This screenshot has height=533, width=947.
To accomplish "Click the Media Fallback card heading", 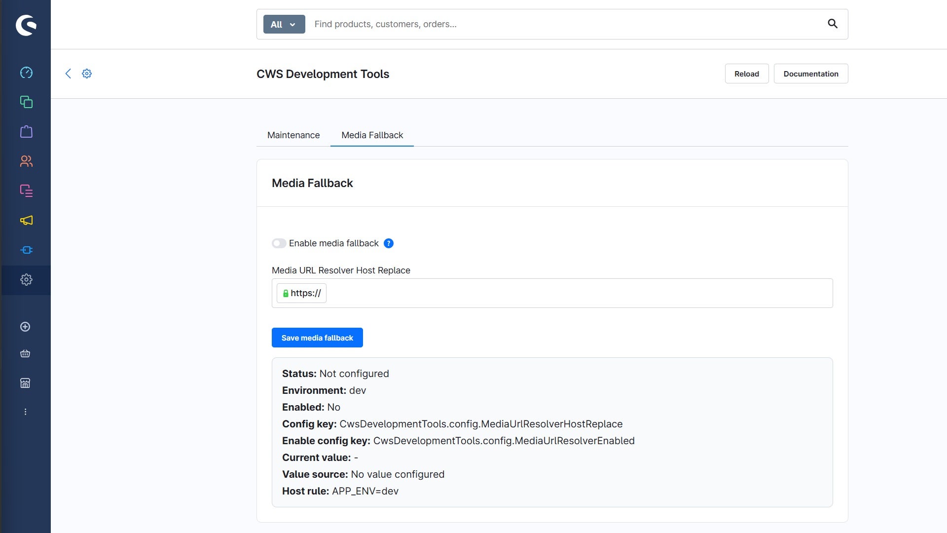I will pyautogui.click(x=312, y=183).
